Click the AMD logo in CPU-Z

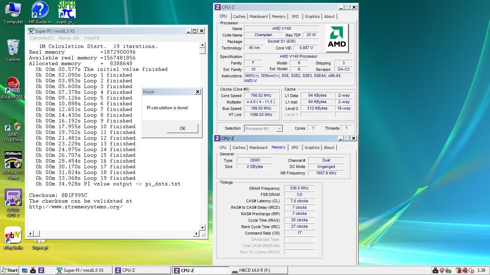click(337, 38)
